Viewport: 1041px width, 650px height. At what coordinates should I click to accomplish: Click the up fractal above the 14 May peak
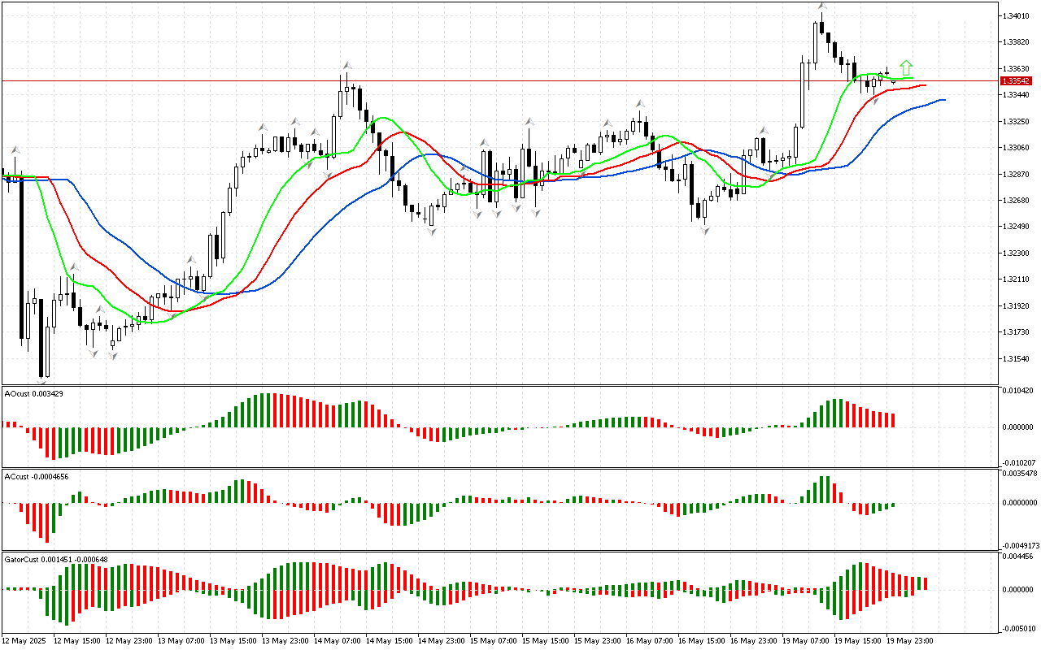pyautogui.click(x=346, y=65)
